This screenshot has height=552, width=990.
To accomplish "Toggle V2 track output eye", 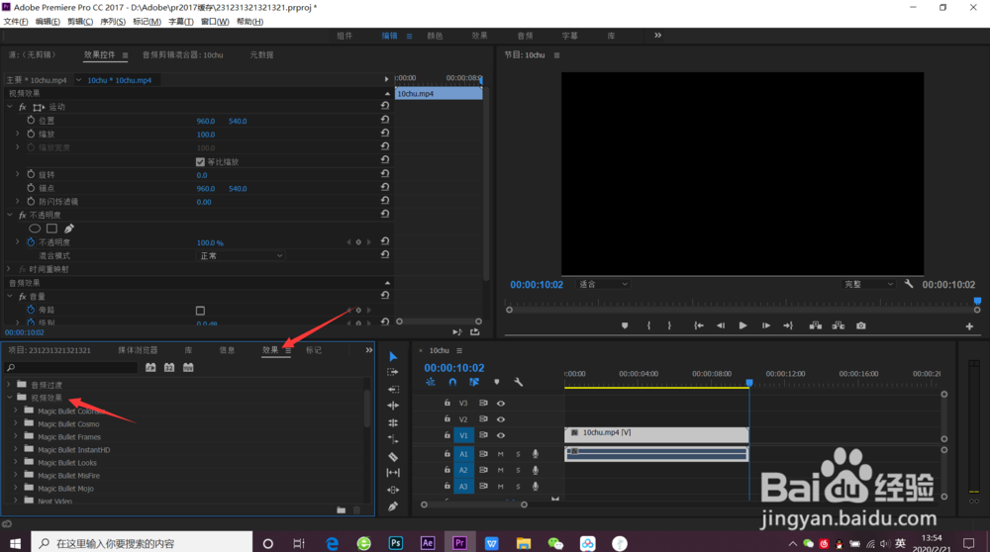I will [x=501, y=418].
